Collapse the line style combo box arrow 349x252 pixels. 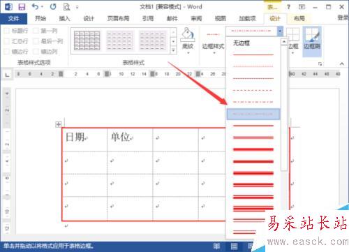pos(280,31)
